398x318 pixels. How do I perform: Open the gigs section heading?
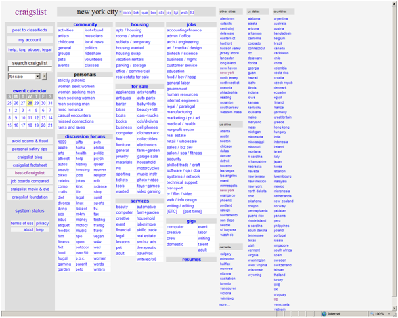[x=191, y=221]
